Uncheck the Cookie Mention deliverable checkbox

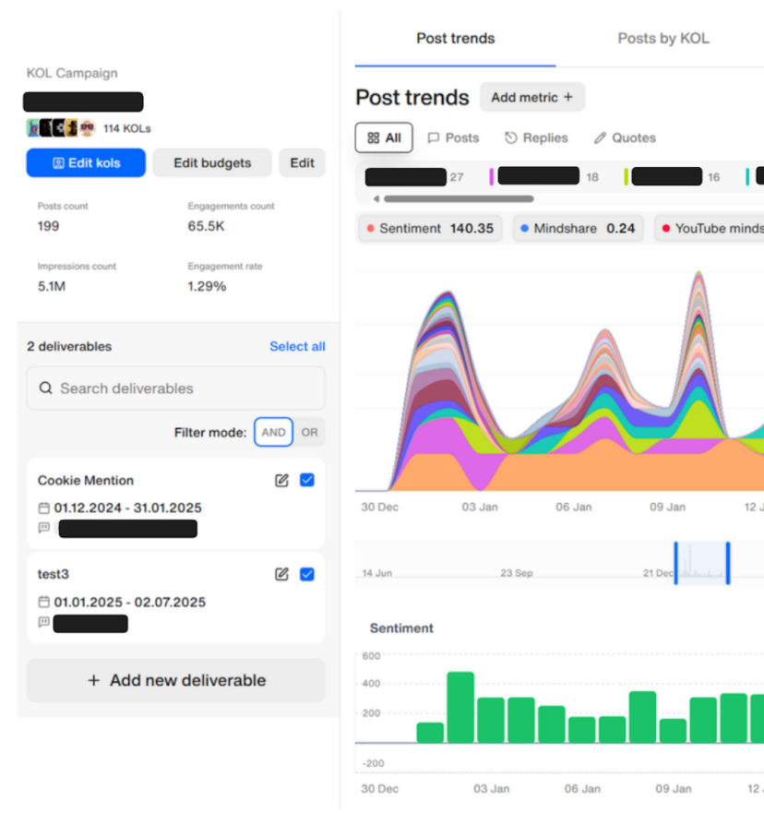306,480
